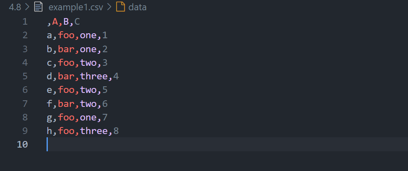
Task: Open the 4.8 folder breadcrumb
Action: coord(15,7)
